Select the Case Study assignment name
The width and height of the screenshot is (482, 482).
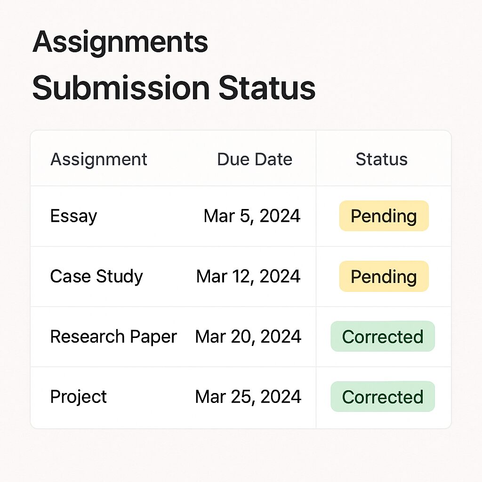96,276
